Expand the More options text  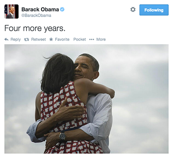point(101,39)
